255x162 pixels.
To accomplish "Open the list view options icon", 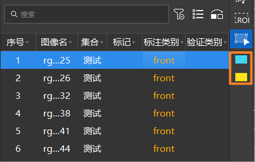I will [x=198, y=14].
